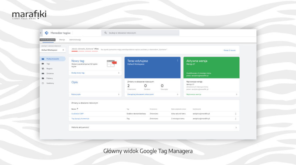
Task: Click the Zmienne sidebar icon
Action: [43, 74]
